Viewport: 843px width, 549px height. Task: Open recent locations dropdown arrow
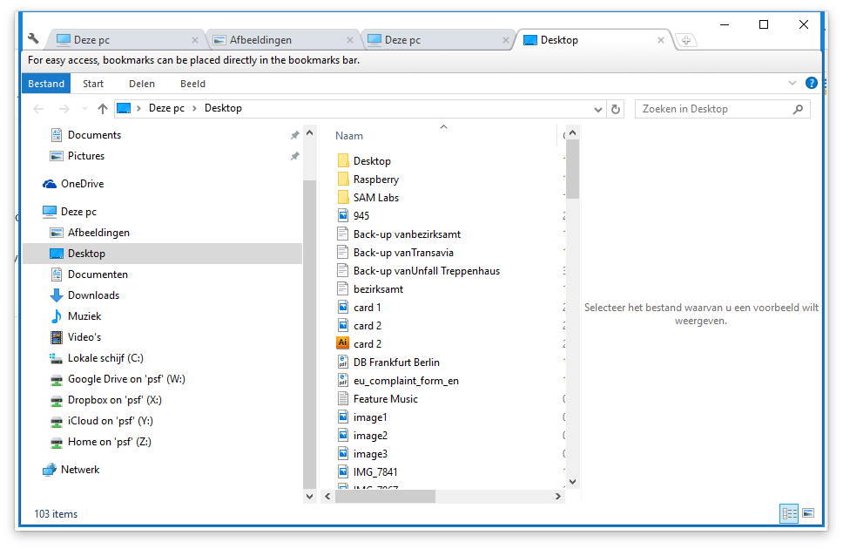[84, 109]
